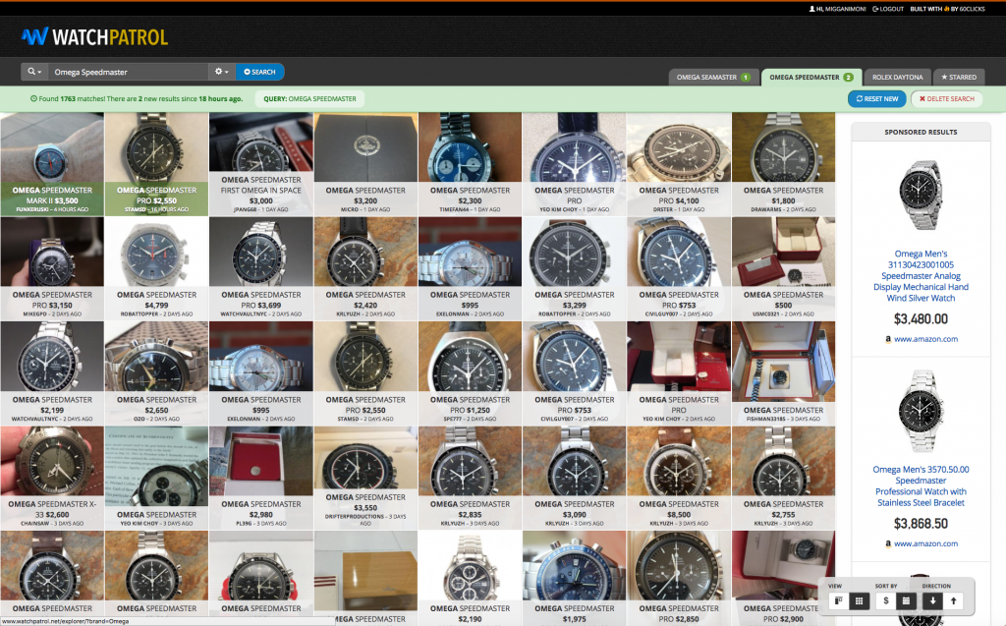Click the sponsored watch image above $3,868.50
Viewport: 1006px width, 626px height.
coord(921,411)
